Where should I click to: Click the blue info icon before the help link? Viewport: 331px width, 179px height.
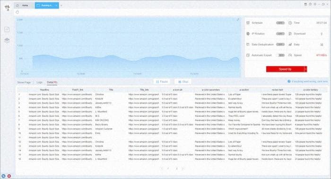289,81
